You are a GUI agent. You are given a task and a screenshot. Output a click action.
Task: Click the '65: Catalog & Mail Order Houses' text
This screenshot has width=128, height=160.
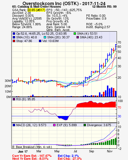pos(36,7)
